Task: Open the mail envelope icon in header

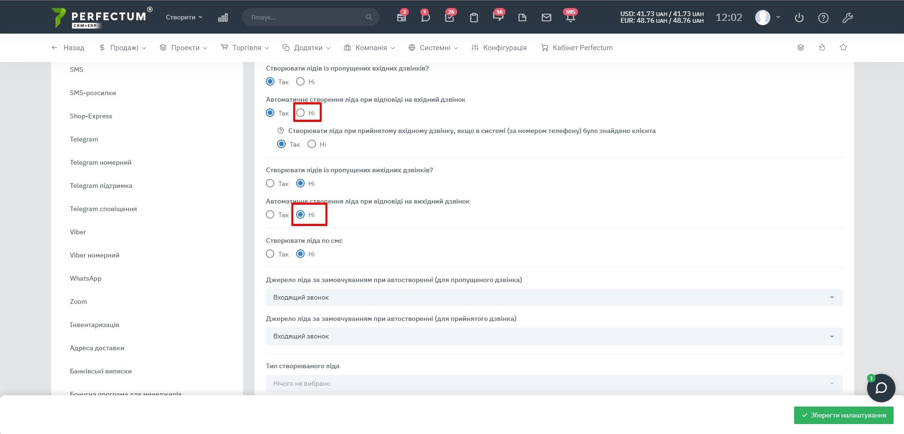Action: (546, 18)
